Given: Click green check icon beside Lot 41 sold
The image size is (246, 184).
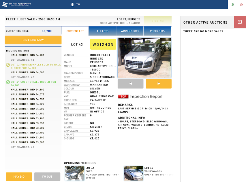Looking at the screenshot, I should (8, 82).
